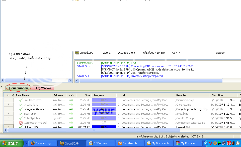Close the bottom pane with the x icon
The image size is (241, 147).
click(x=1, y=87)
